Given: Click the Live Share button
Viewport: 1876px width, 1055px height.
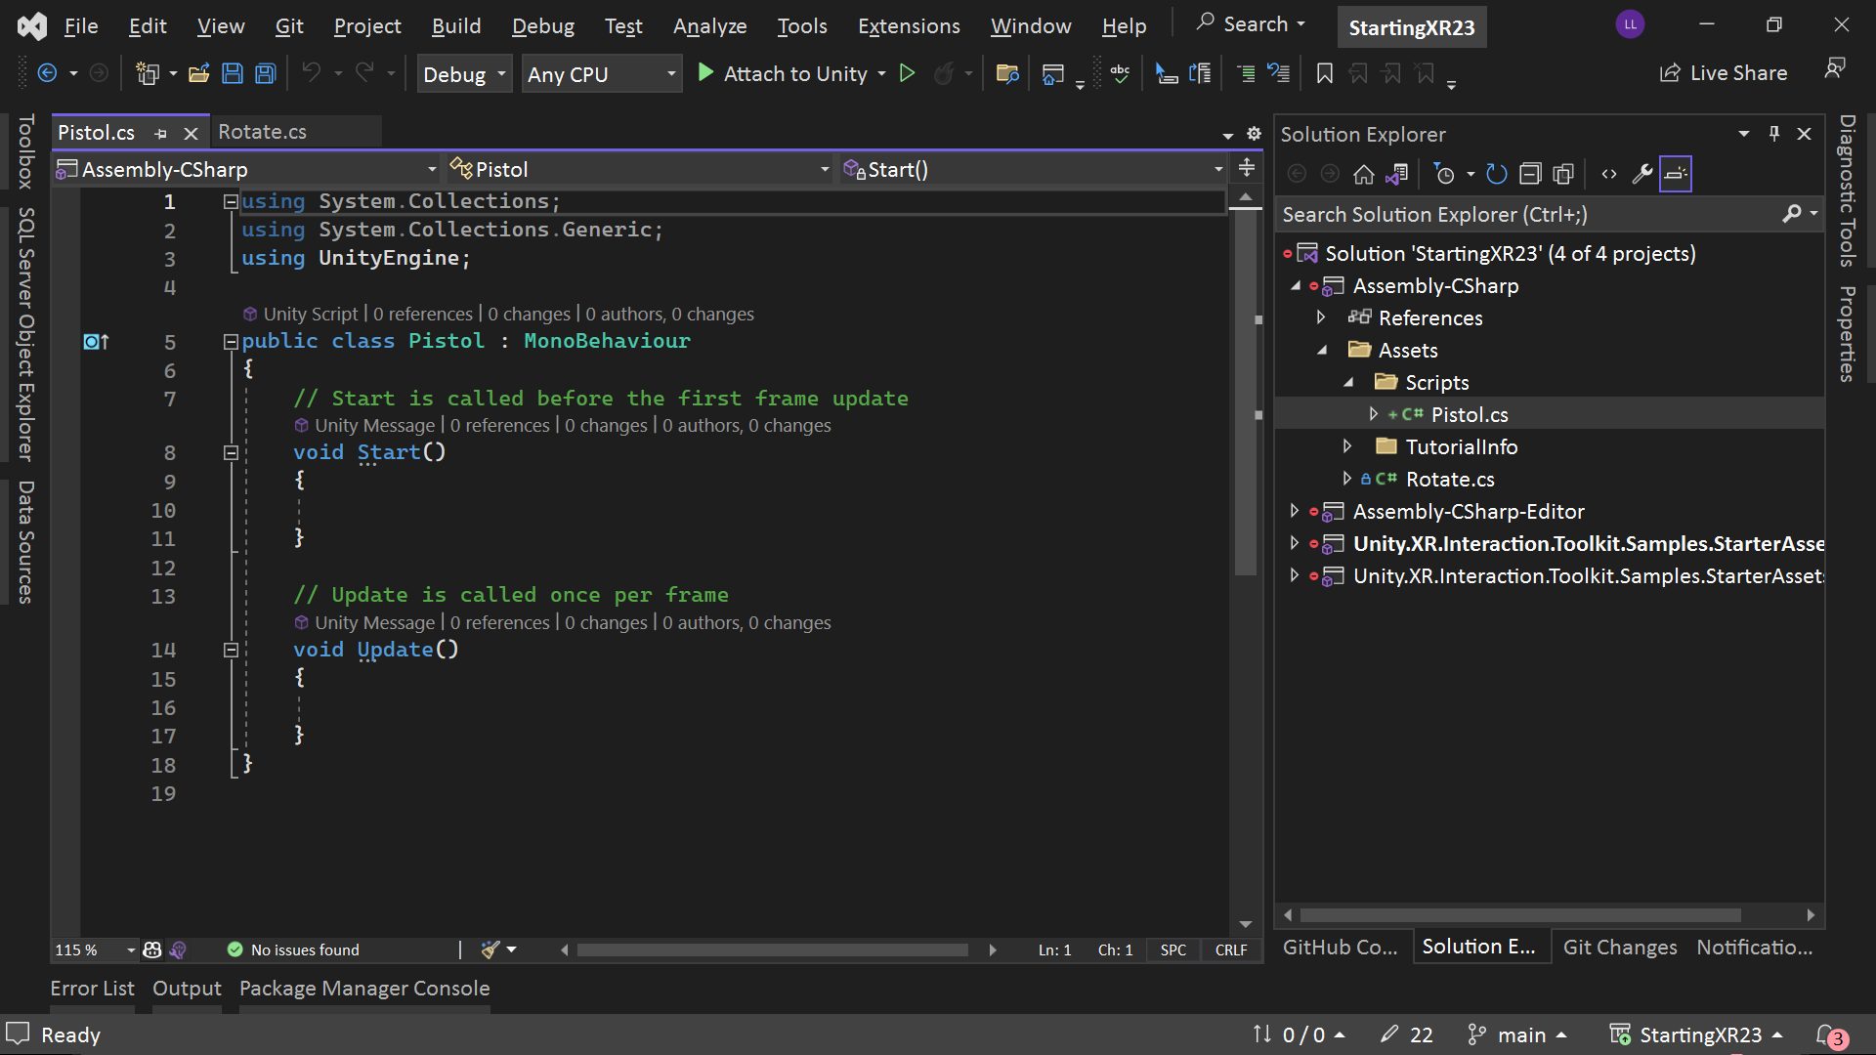Looking at the screenshot, I should click(x=1724, y=73).
